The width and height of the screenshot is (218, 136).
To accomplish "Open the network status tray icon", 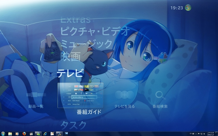I will [x=201, y=134].
